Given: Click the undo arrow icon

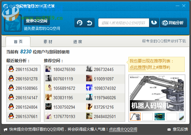Looking at the screenshot, I should [90, 23].
